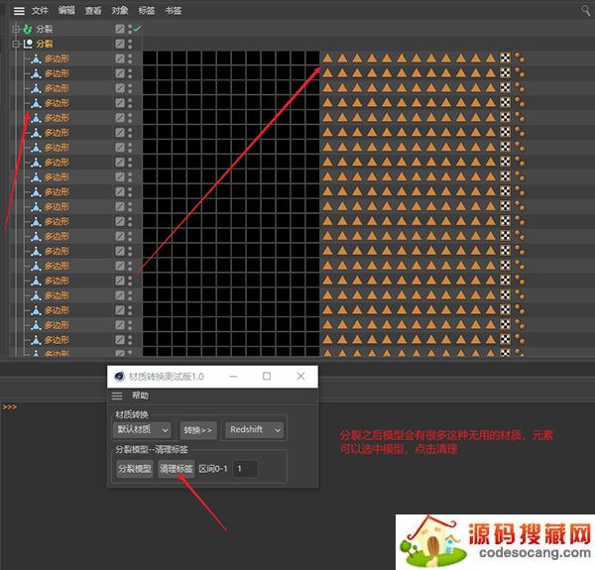Open the Redshift target renderer dropdown

tap(254, 430)
